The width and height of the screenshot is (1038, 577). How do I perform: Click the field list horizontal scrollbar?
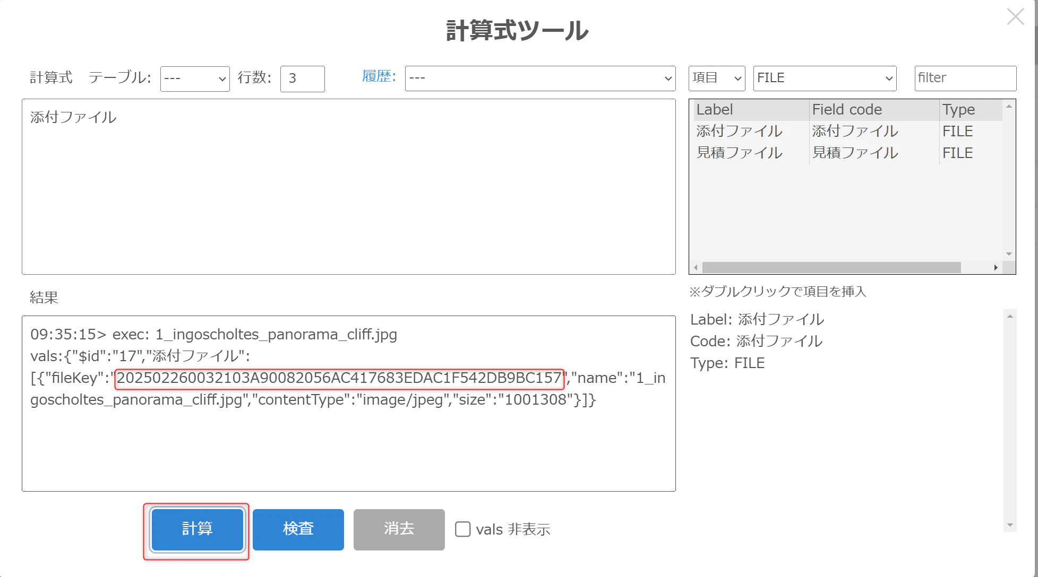click(x=831, y=268)
